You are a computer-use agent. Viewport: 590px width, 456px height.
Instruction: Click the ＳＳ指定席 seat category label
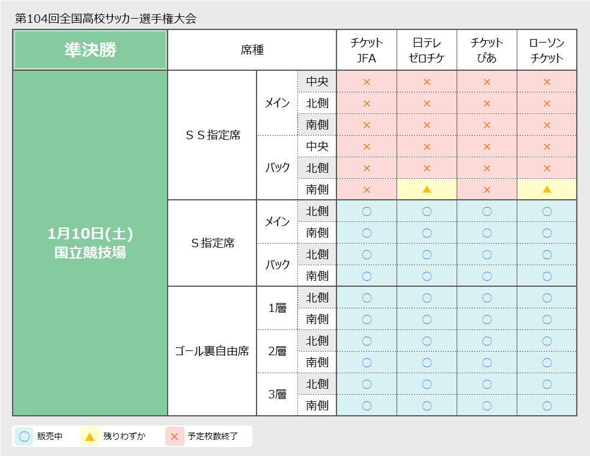pyautogui.click(x=213, y=135)
